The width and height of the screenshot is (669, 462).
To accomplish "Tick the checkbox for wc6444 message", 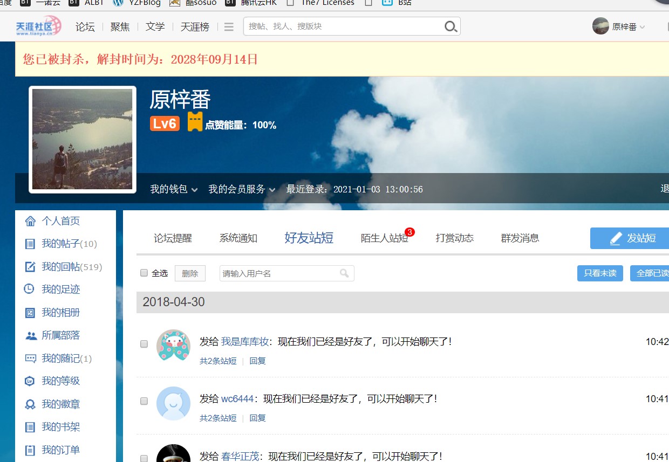I will point(144,401).
